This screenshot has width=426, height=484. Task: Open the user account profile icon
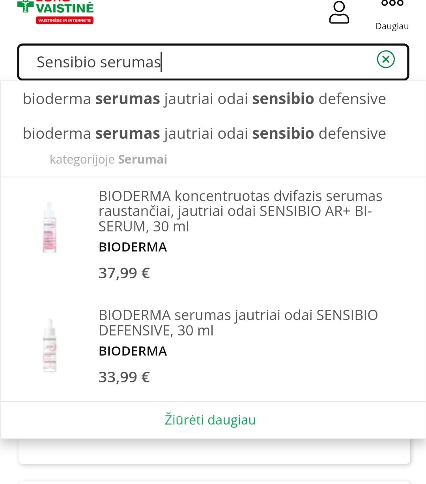point(339,13)
